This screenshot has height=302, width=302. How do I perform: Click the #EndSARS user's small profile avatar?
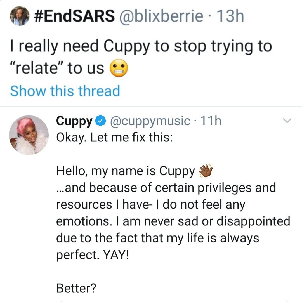tap(19, 16)
